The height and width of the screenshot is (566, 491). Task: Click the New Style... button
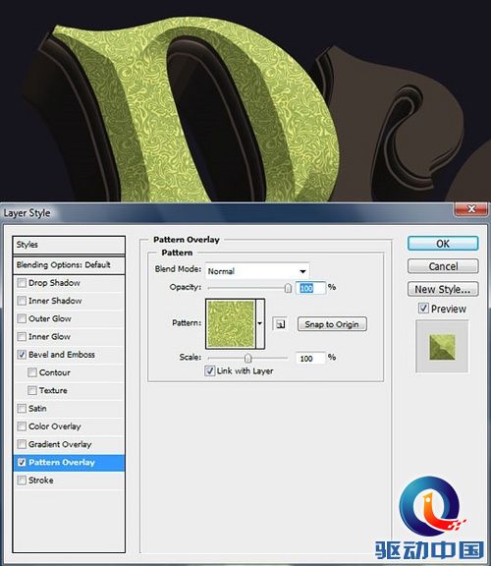[443, 289]
